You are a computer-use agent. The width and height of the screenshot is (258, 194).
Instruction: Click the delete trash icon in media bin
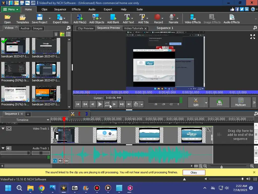coord(56,34)
